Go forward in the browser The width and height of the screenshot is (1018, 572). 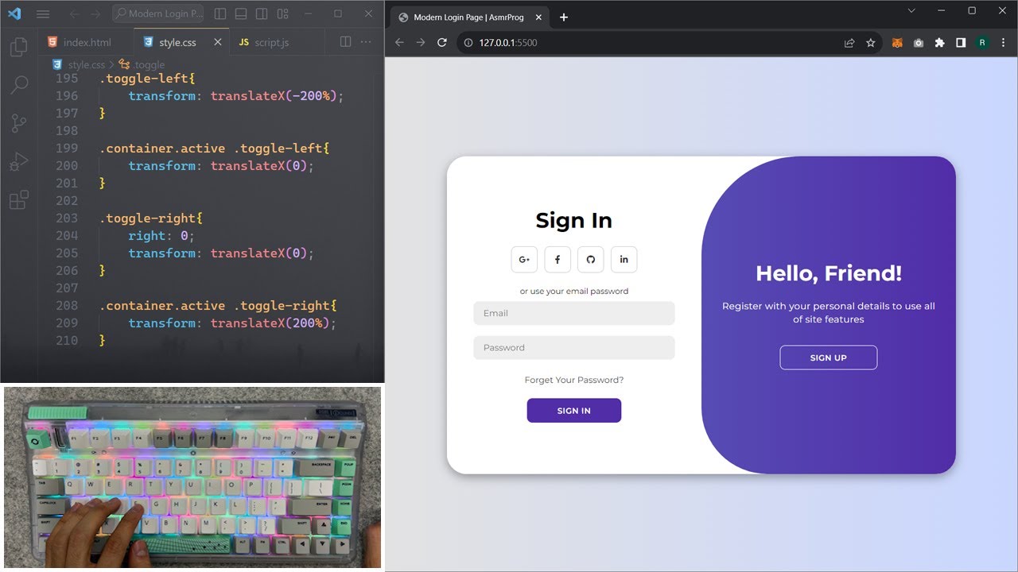(421, 42)
